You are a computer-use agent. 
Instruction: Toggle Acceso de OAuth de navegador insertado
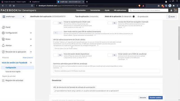pyautogui.click(x=112, y=23)
